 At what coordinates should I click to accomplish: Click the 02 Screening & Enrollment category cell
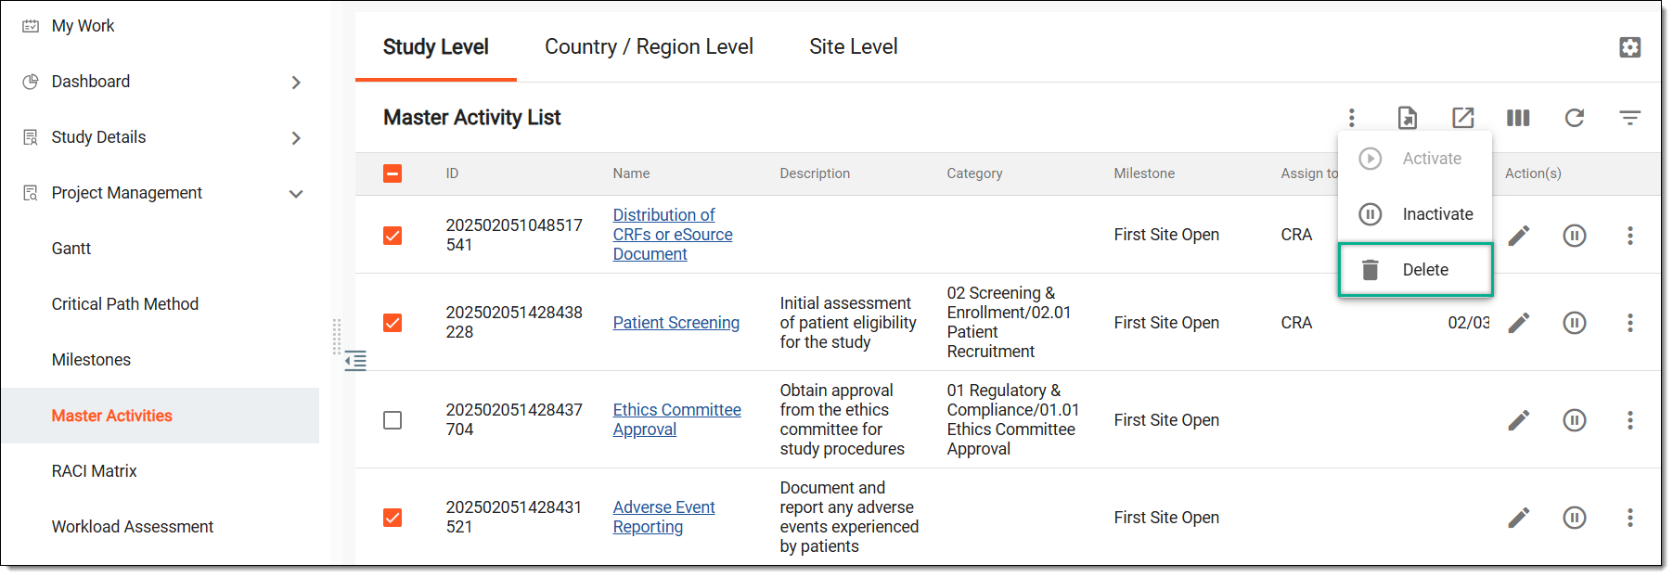coord(1009,322)
